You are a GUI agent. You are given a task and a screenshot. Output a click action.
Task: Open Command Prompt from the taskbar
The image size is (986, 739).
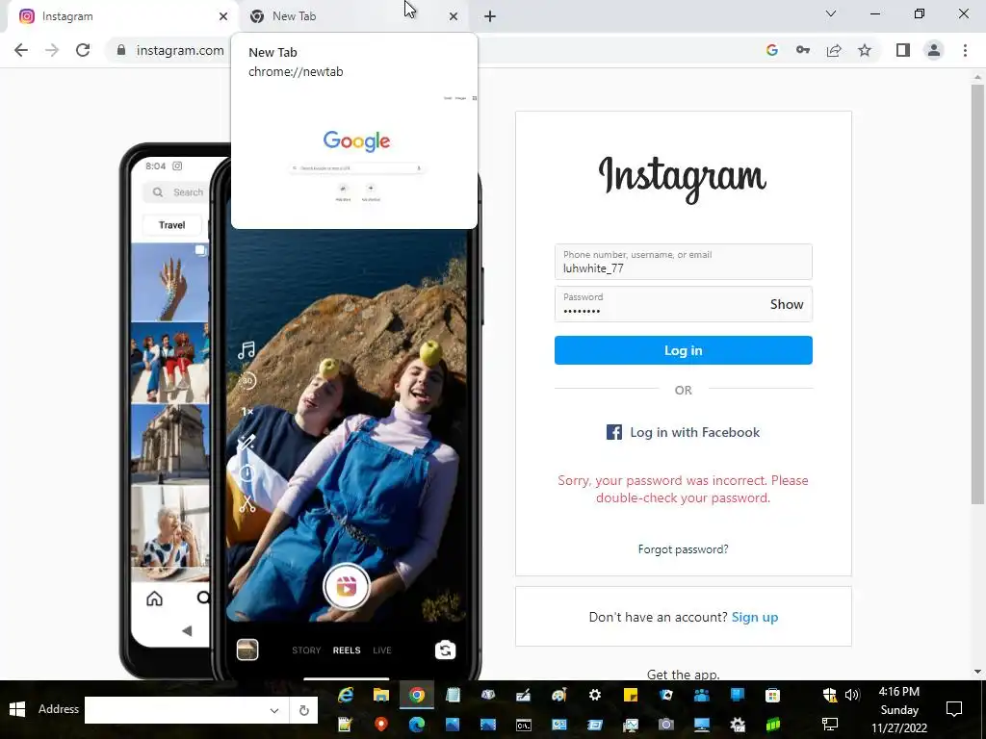523,725
